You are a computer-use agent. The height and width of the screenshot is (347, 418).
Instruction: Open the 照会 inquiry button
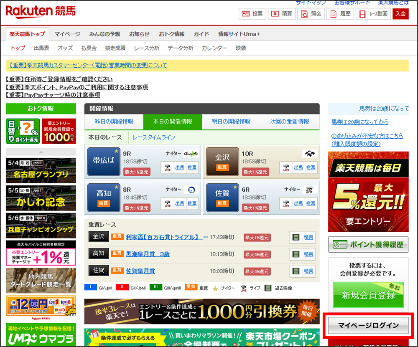click(x=311, y=14)
